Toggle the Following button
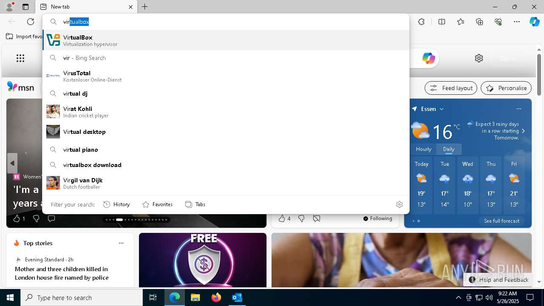 (378, 218)
